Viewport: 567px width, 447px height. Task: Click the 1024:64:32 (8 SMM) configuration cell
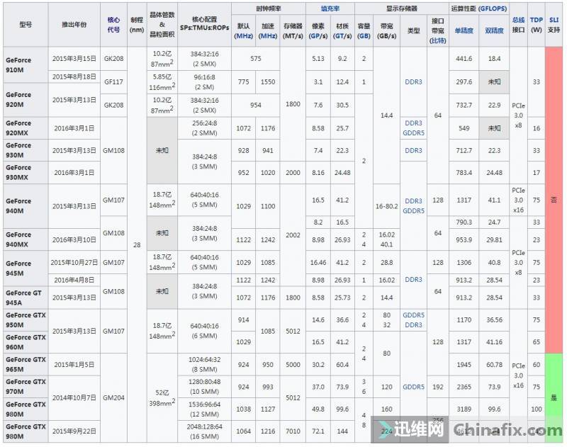204,364
